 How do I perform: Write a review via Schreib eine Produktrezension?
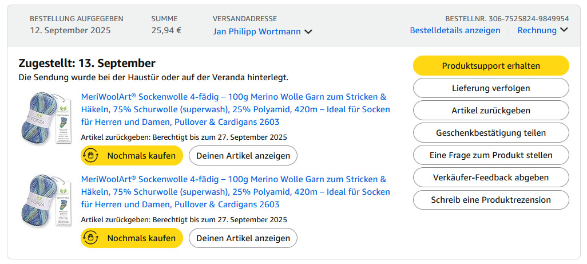(x=491, y=200)
